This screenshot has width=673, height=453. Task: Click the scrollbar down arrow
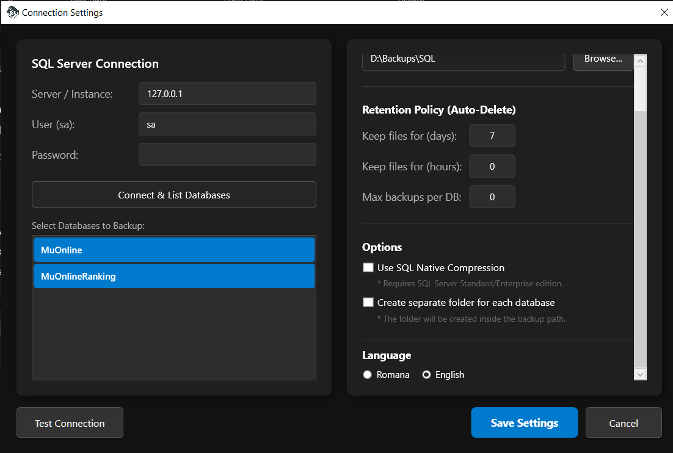(x=640, y=374)
